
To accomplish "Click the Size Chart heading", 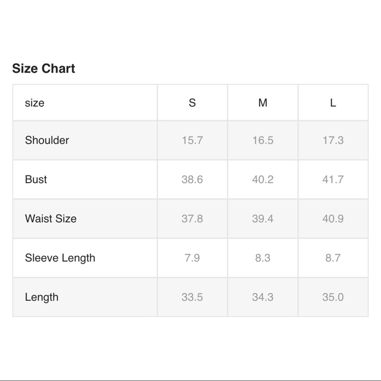I will point(43,69).
